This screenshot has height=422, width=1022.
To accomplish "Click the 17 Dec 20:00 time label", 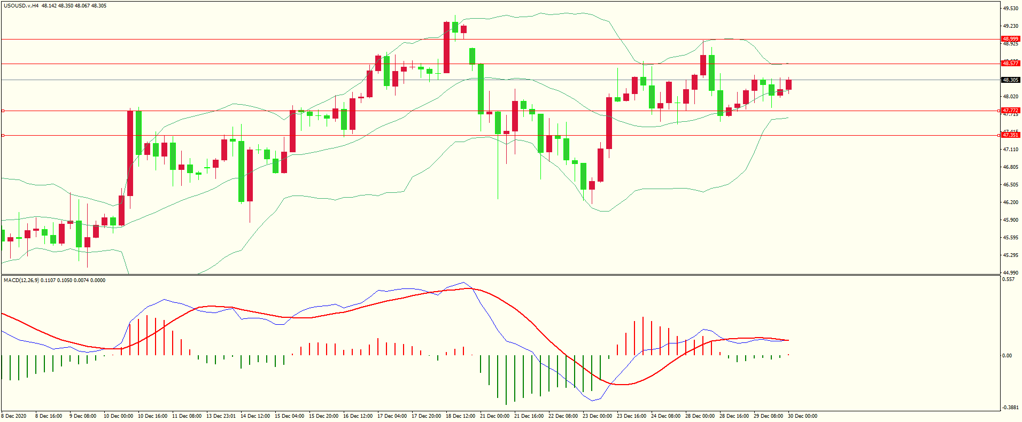I will [426, 416].
